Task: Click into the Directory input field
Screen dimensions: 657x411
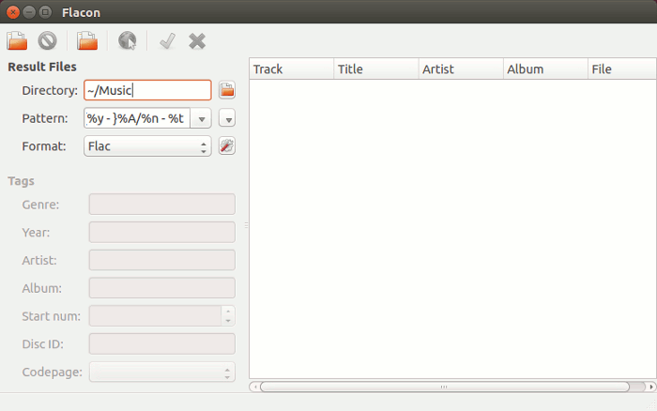Action: pyautogui.click(x=147, y=90)
